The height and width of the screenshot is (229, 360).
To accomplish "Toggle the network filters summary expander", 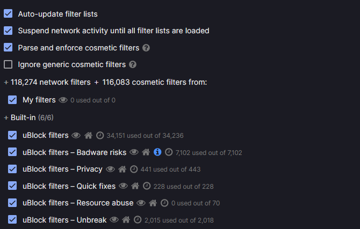I will coord(6,82).
